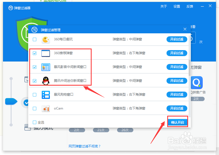Screen dimensions: 219x155
Task: Click the text 暴风购物窗口
Action: click(64, 95)
